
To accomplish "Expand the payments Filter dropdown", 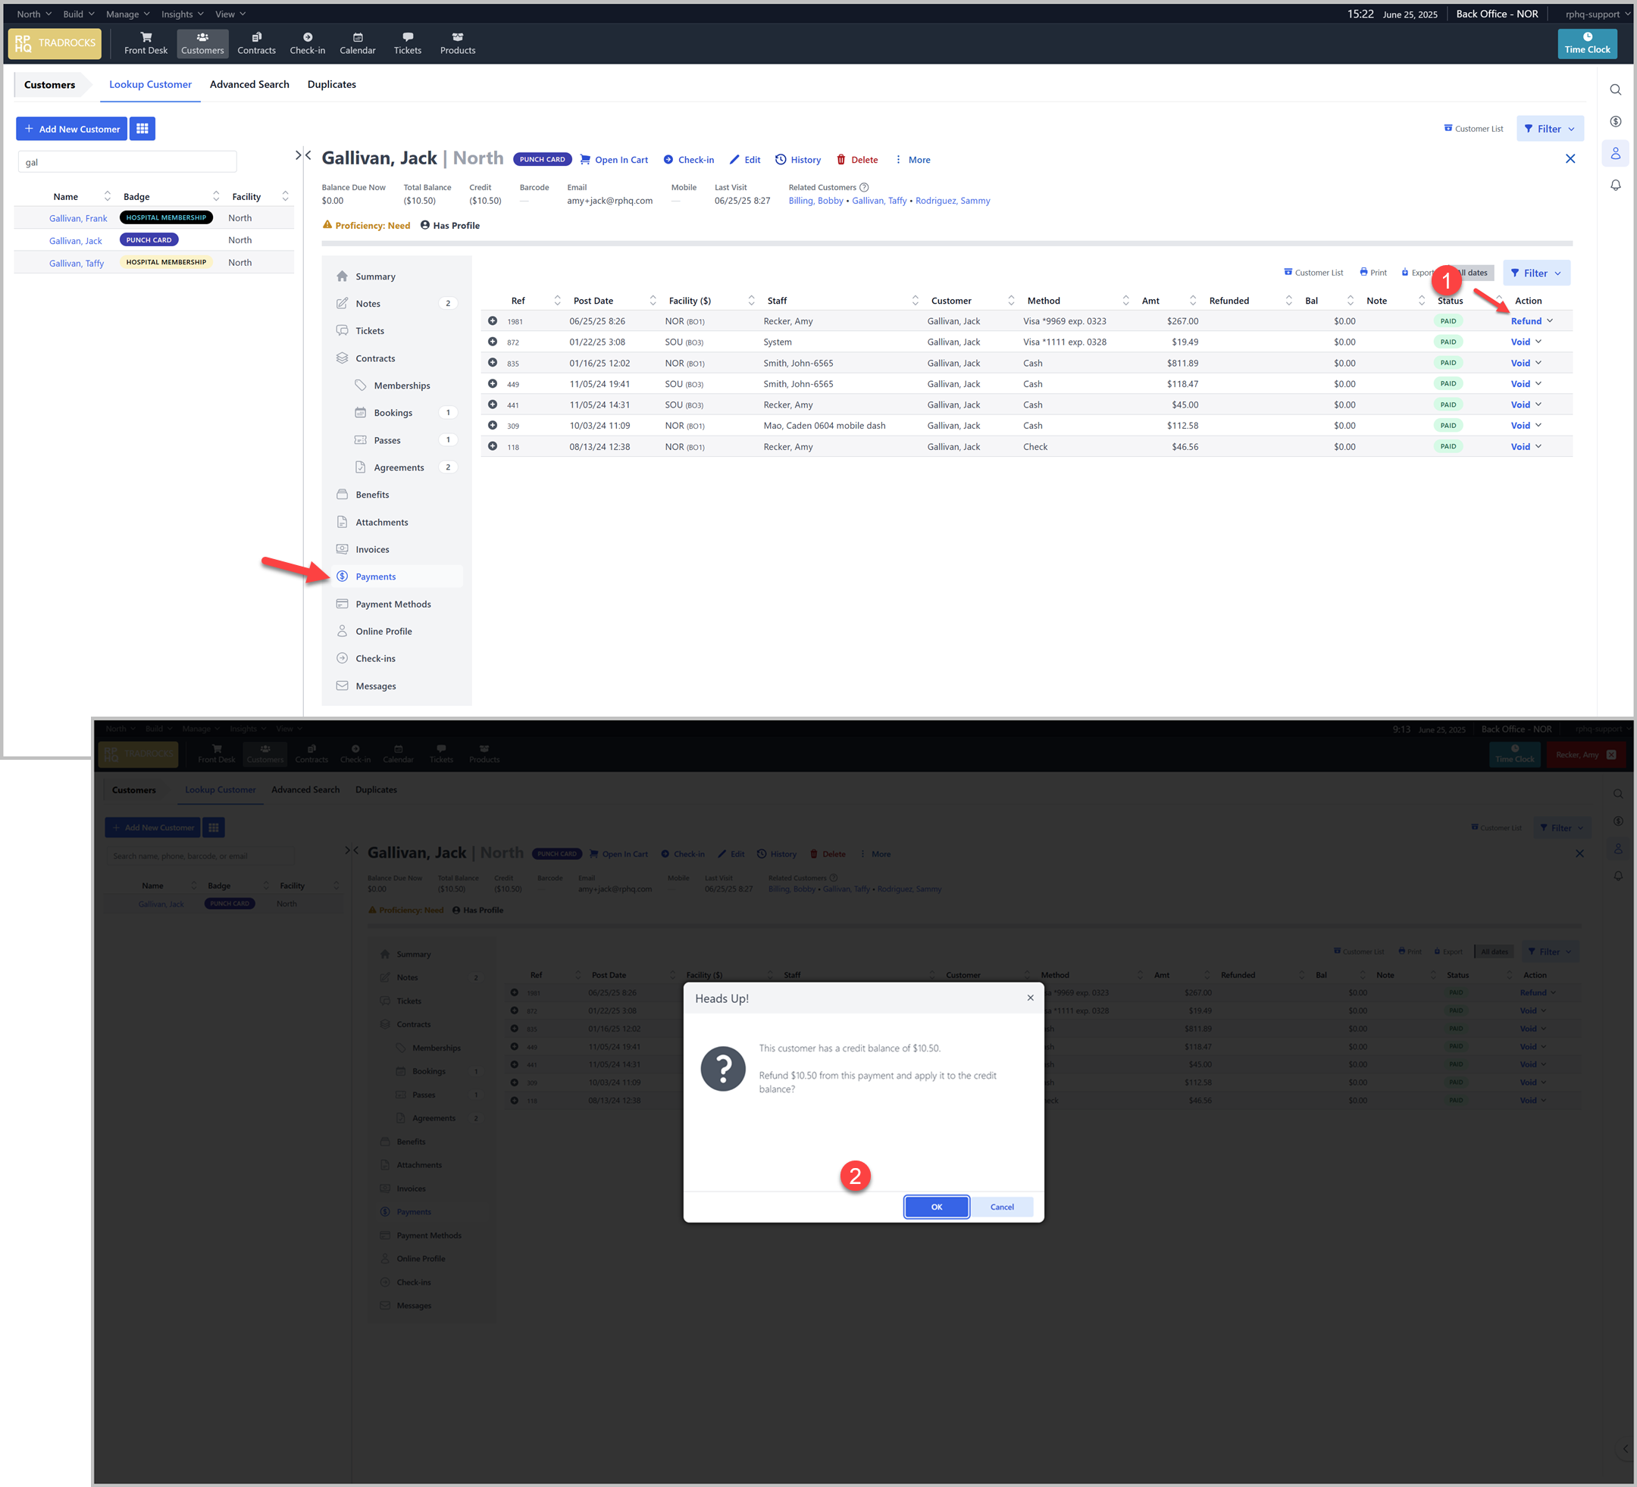I will tap(1535, 273).
